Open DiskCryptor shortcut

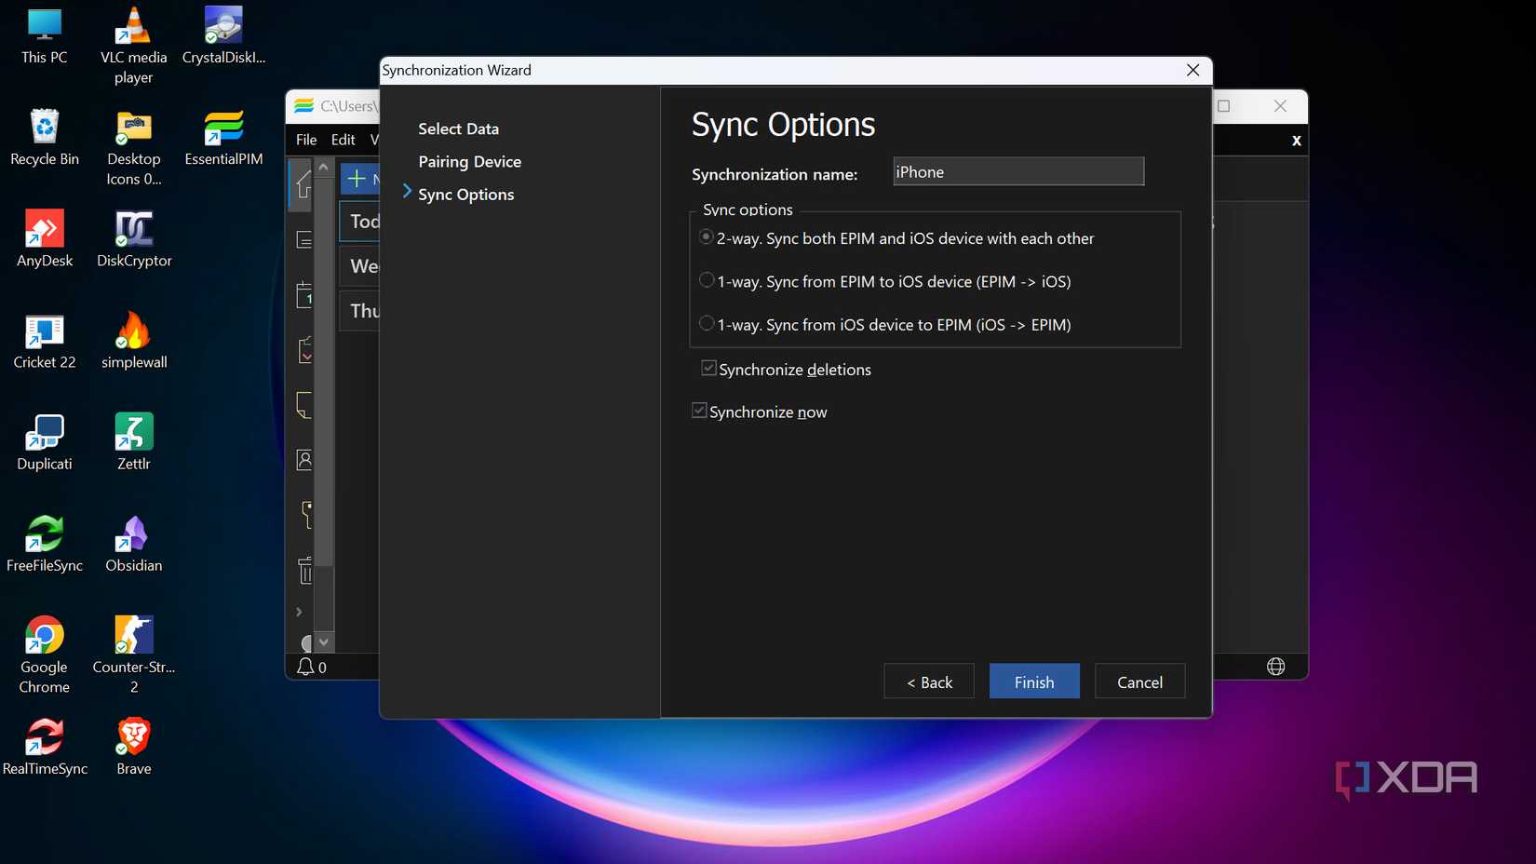(134, 239)
